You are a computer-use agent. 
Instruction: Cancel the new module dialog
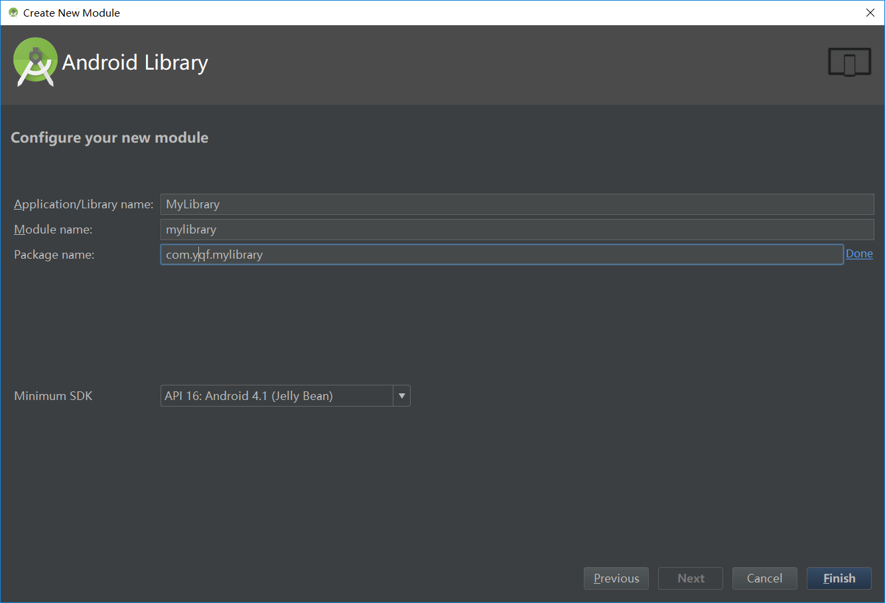(765, 578)
